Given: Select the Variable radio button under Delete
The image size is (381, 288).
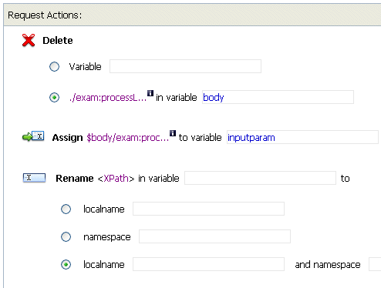Looking at the screenshot, I should pos(54,67).
